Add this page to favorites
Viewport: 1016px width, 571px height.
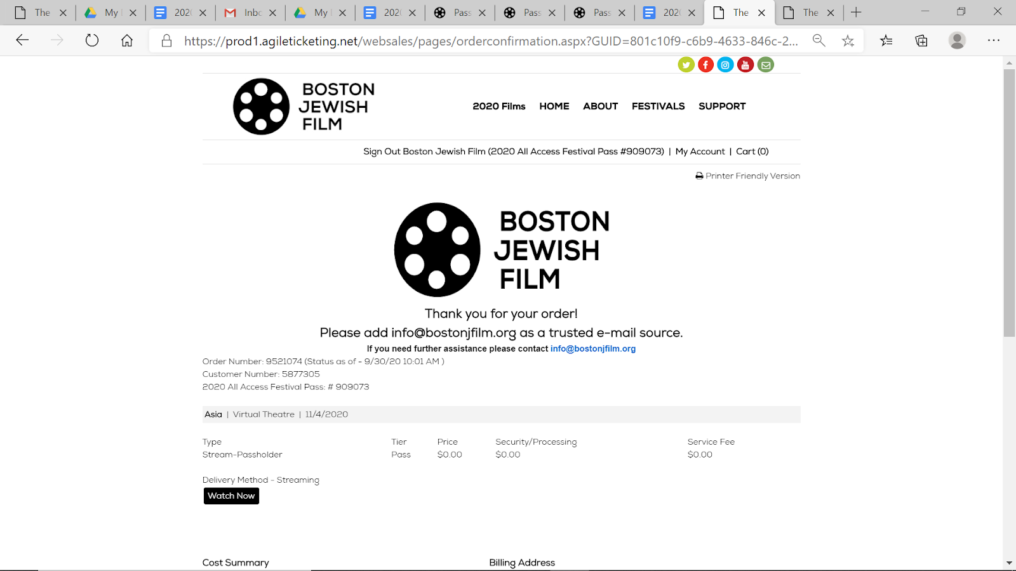point(848,41)
